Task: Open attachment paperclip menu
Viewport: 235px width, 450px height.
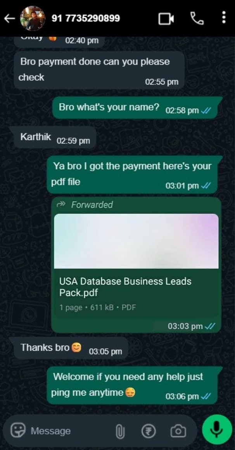Action: (120, 431)
